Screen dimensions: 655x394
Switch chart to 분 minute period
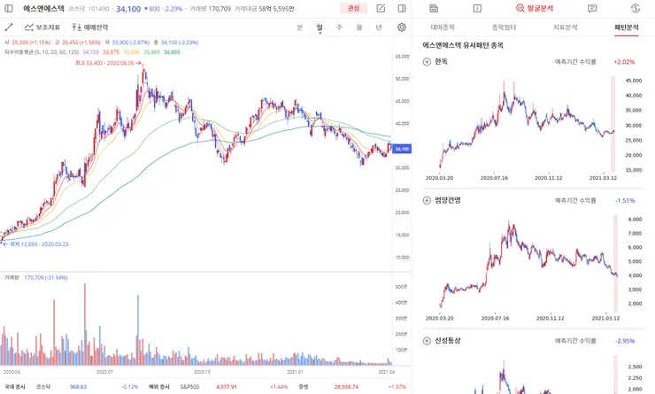tap(299, 27)
